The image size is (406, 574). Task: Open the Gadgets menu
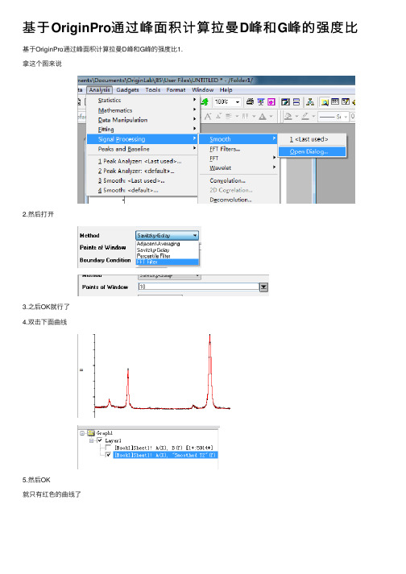127,89
